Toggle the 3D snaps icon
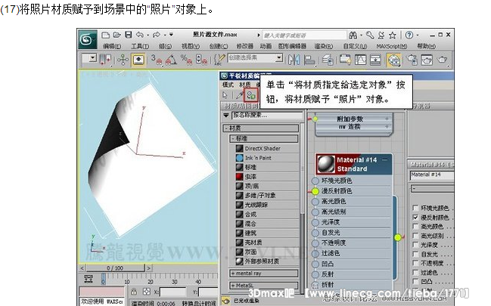This screenshot has width=491, height=306. tap(157, 60)
